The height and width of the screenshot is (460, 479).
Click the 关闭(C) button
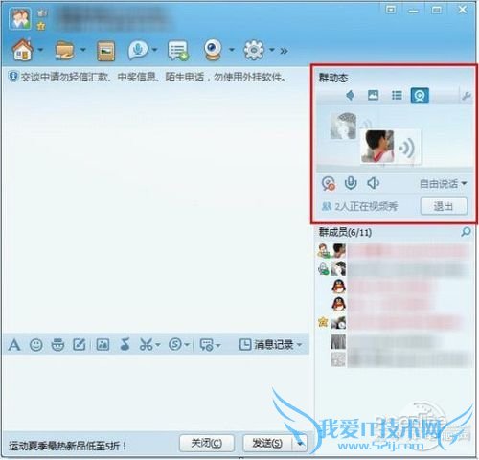(x=207, y=444)
